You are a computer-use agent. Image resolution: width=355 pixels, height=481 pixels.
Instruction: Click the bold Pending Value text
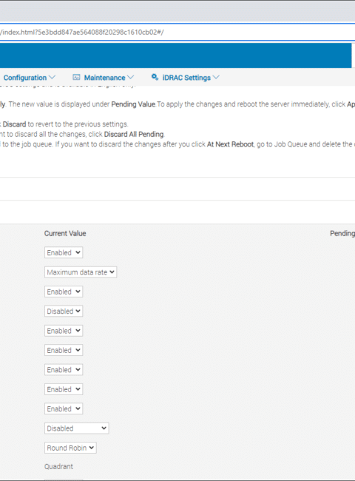(133, 104)
